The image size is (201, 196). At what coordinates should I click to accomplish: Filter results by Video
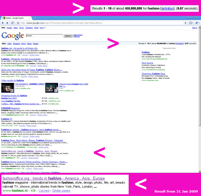(9, 44)
